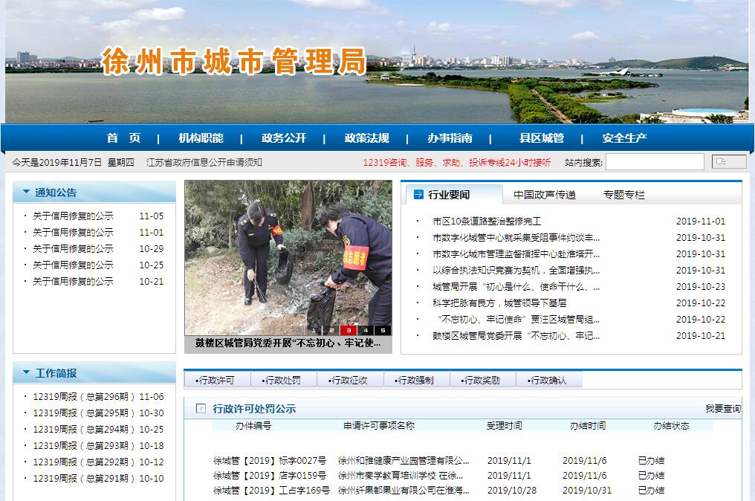Image resolution: width=755 pixels, height=501 pixels.
Task: Select slideshow indicator number 4
Action: 366,330
